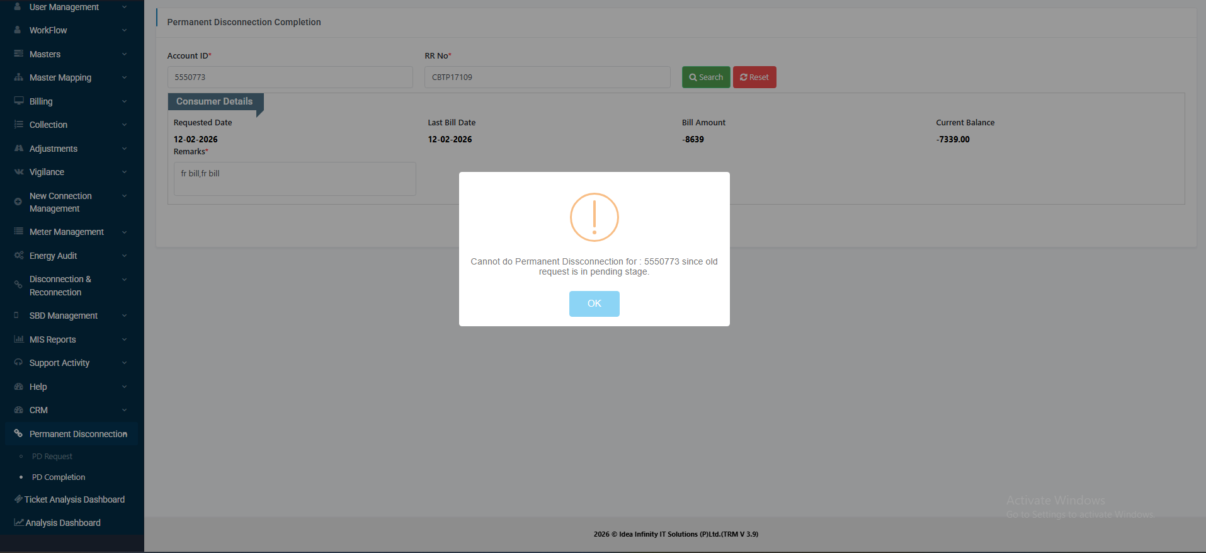
Task: Click the warning message about pending request
Action: (594, 266)
